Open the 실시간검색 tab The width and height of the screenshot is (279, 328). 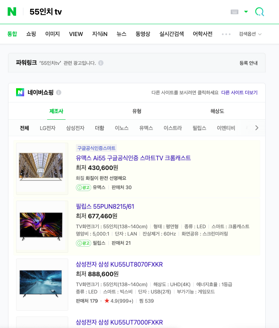(171, 34)
